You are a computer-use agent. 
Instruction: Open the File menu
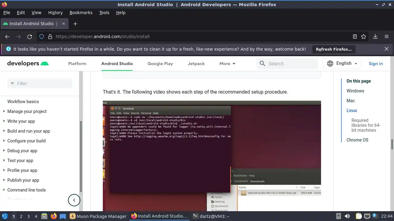[6, 13]
